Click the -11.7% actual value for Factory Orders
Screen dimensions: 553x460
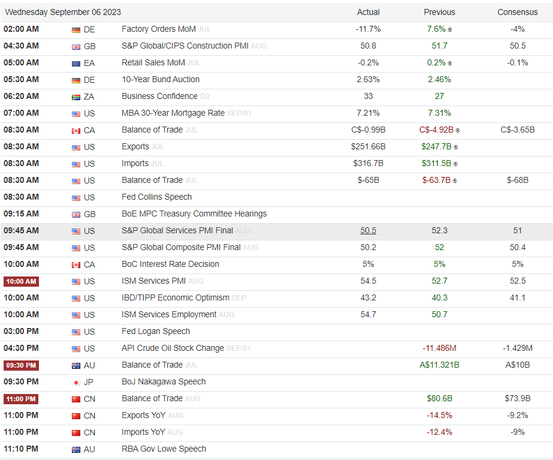click(x=368, y=29)
